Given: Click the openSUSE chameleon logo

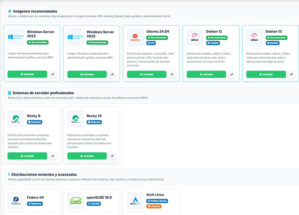Looking at the screenshot, I should click(x=75, y=201).
